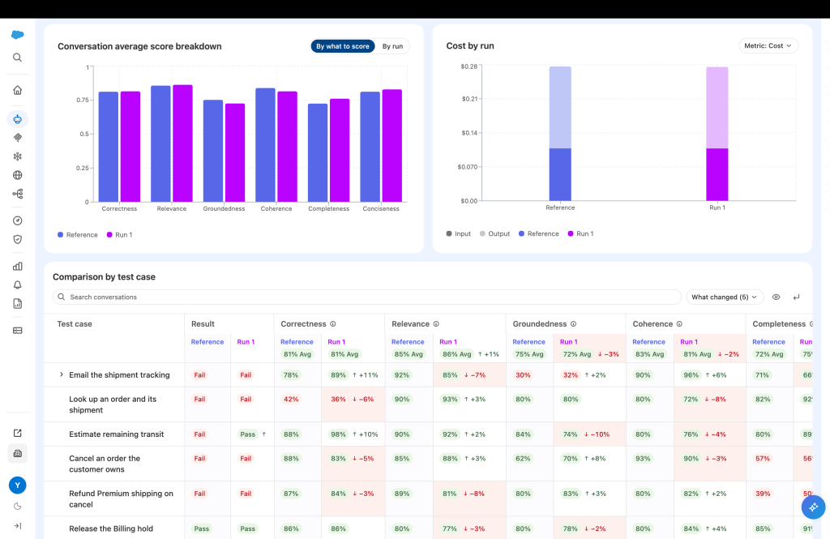This screenshot has width=830, height=539.
Task: Click the Correctness column info icon
Action: (x=333, y=324)
